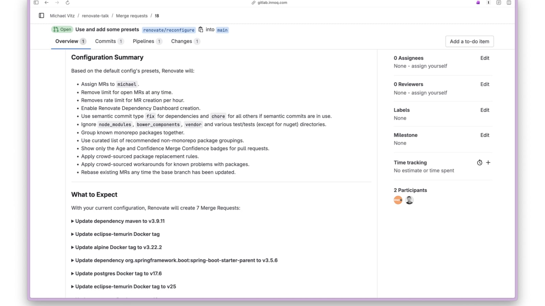This screenshot has width=545, height=306.
Task: Expand 'Update eclipse-temurin Docker tag' details
Action: (115, 234)
